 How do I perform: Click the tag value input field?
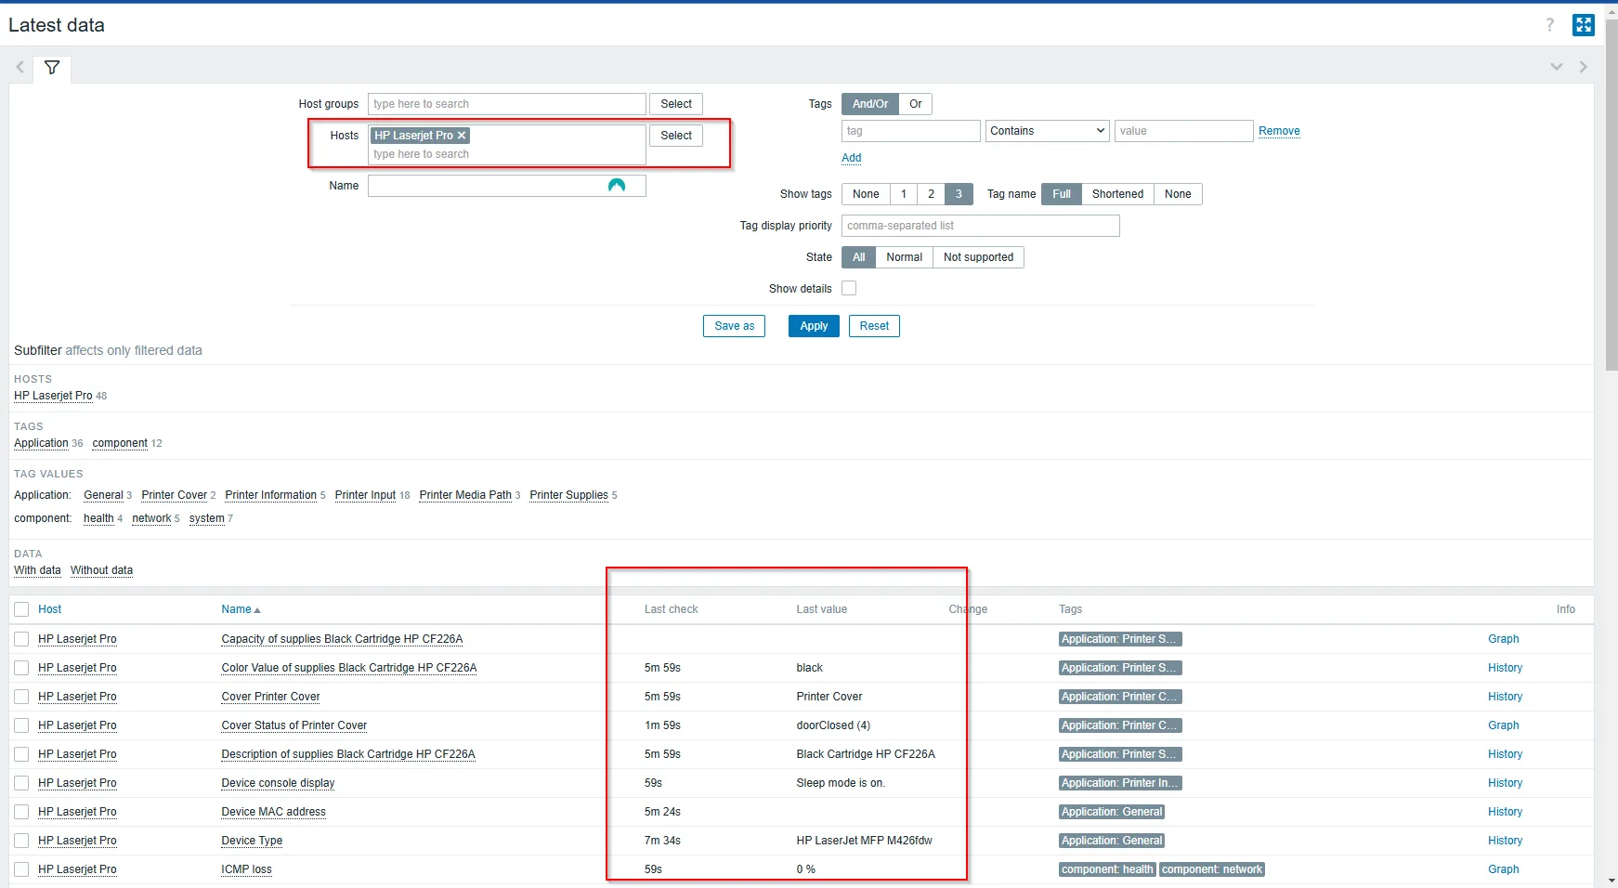click(x=1184, y=131)
